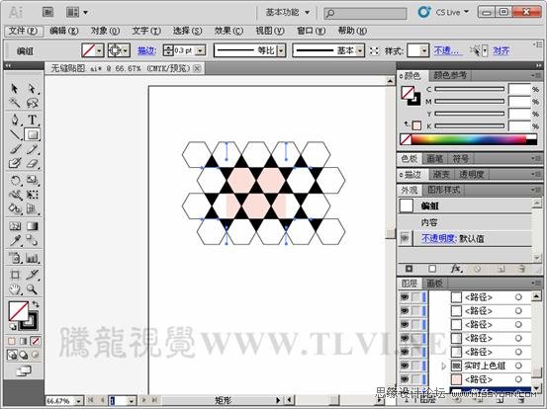
Task: Select the Lasso tool
Action: tap(32, 103)
